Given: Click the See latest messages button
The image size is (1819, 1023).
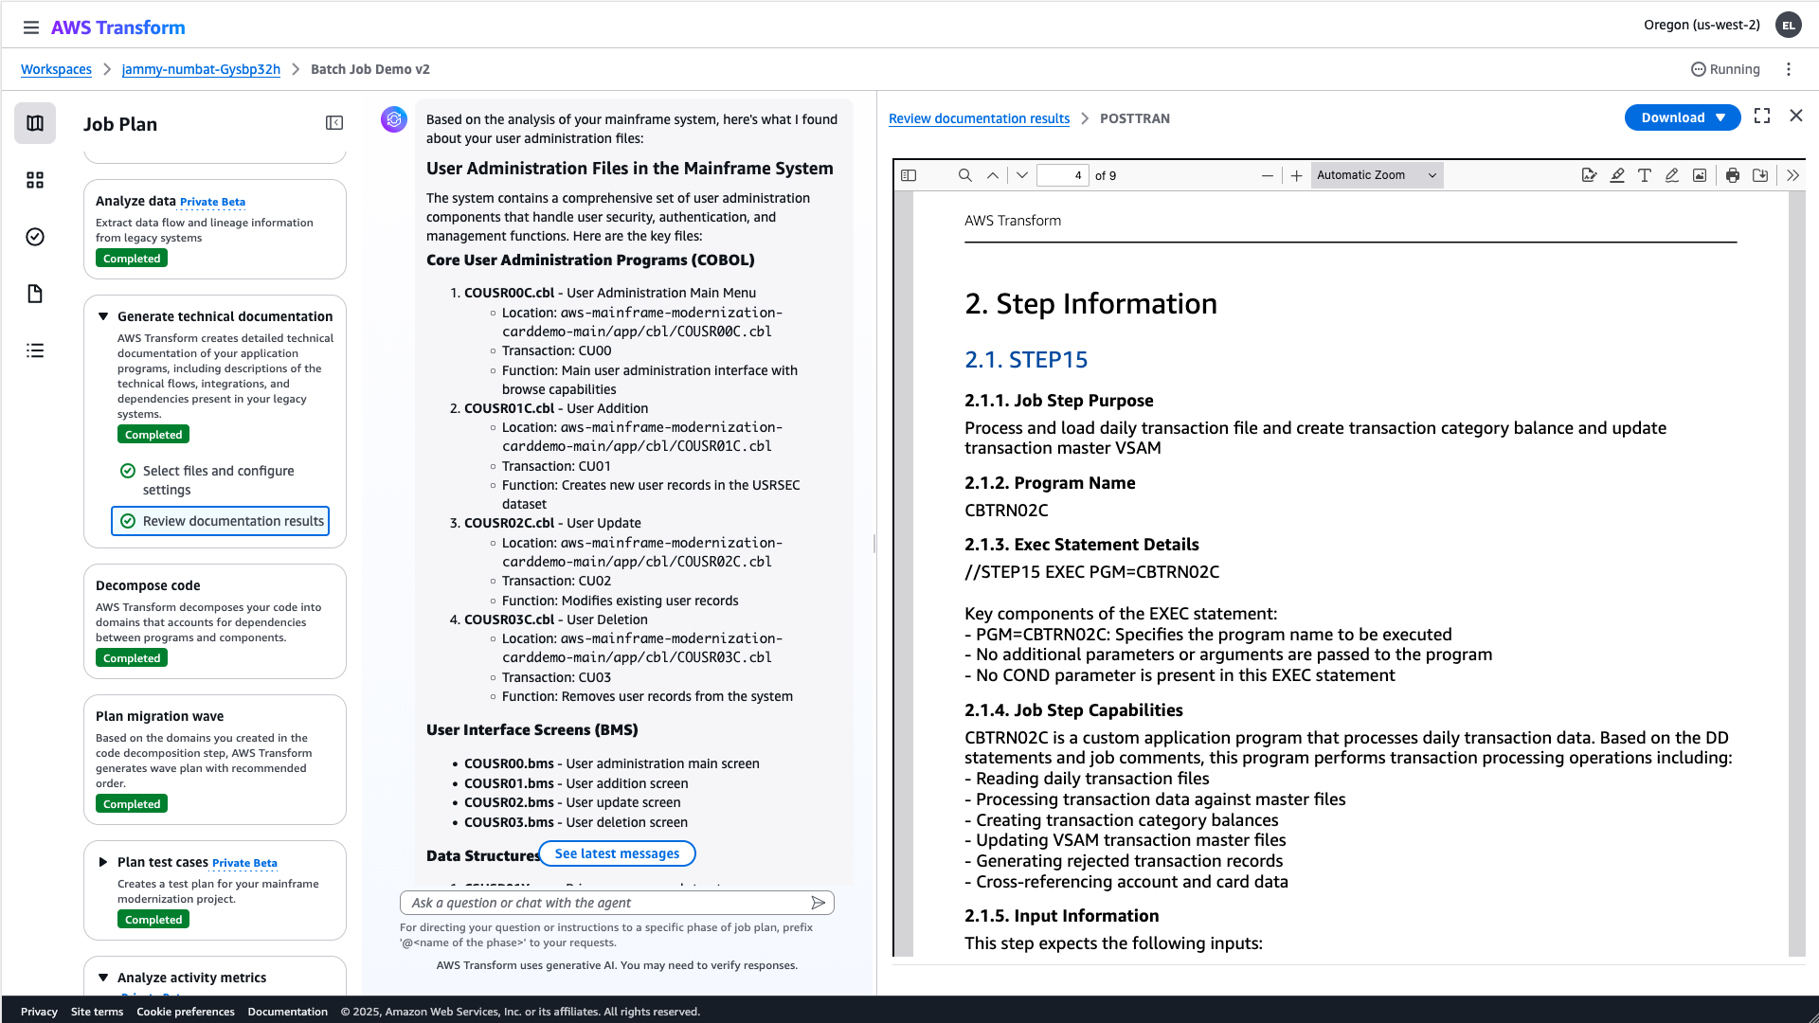Looking at the screenshot, I should tap(617, 853).
